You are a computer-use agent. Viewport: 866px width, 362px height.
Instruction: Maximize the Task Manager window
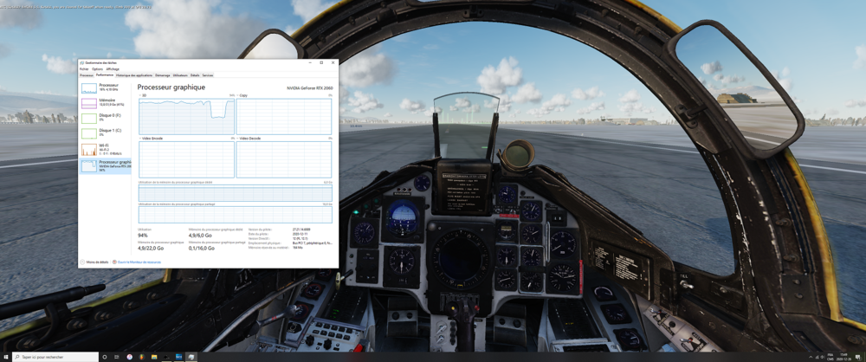point(321,62)
